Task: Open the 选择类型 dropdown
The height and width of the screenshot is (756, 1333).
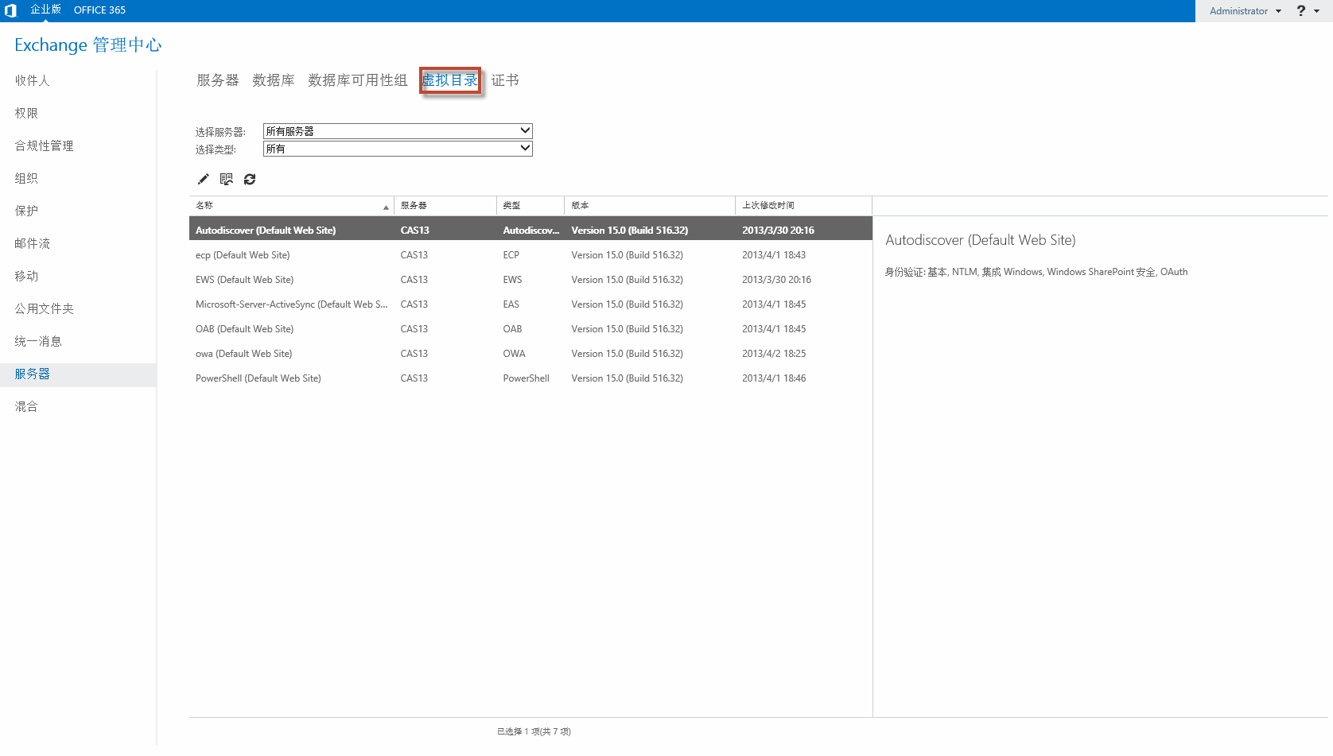Action: point(524,149)
